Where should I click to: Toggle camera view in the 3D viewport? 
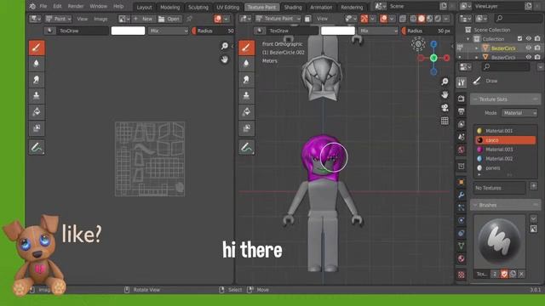pyautogui.click(x=445, y=108)
